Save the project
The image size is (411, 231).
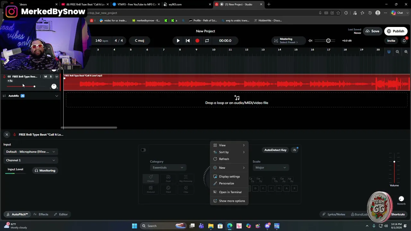[372, 31]
